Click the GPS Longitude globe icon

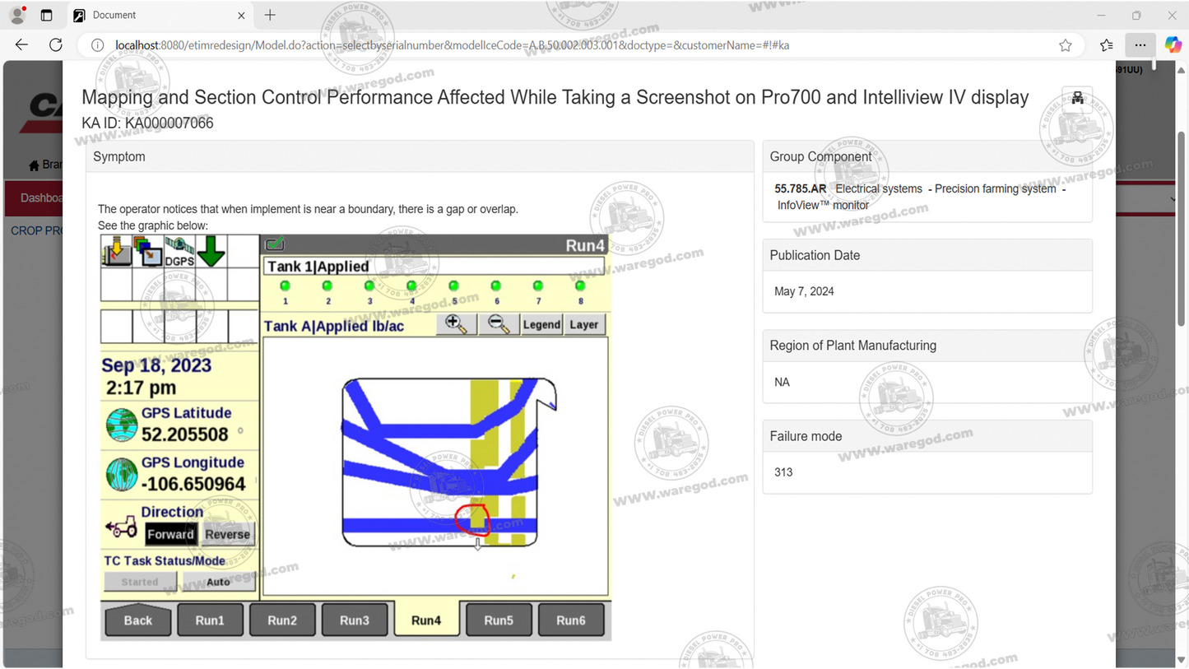(x=122, y=475)
